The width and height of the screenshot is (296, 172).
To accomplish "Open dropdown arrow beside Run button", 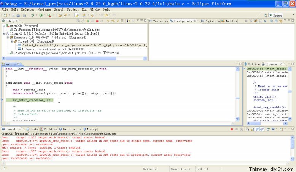I will (45, 15).
